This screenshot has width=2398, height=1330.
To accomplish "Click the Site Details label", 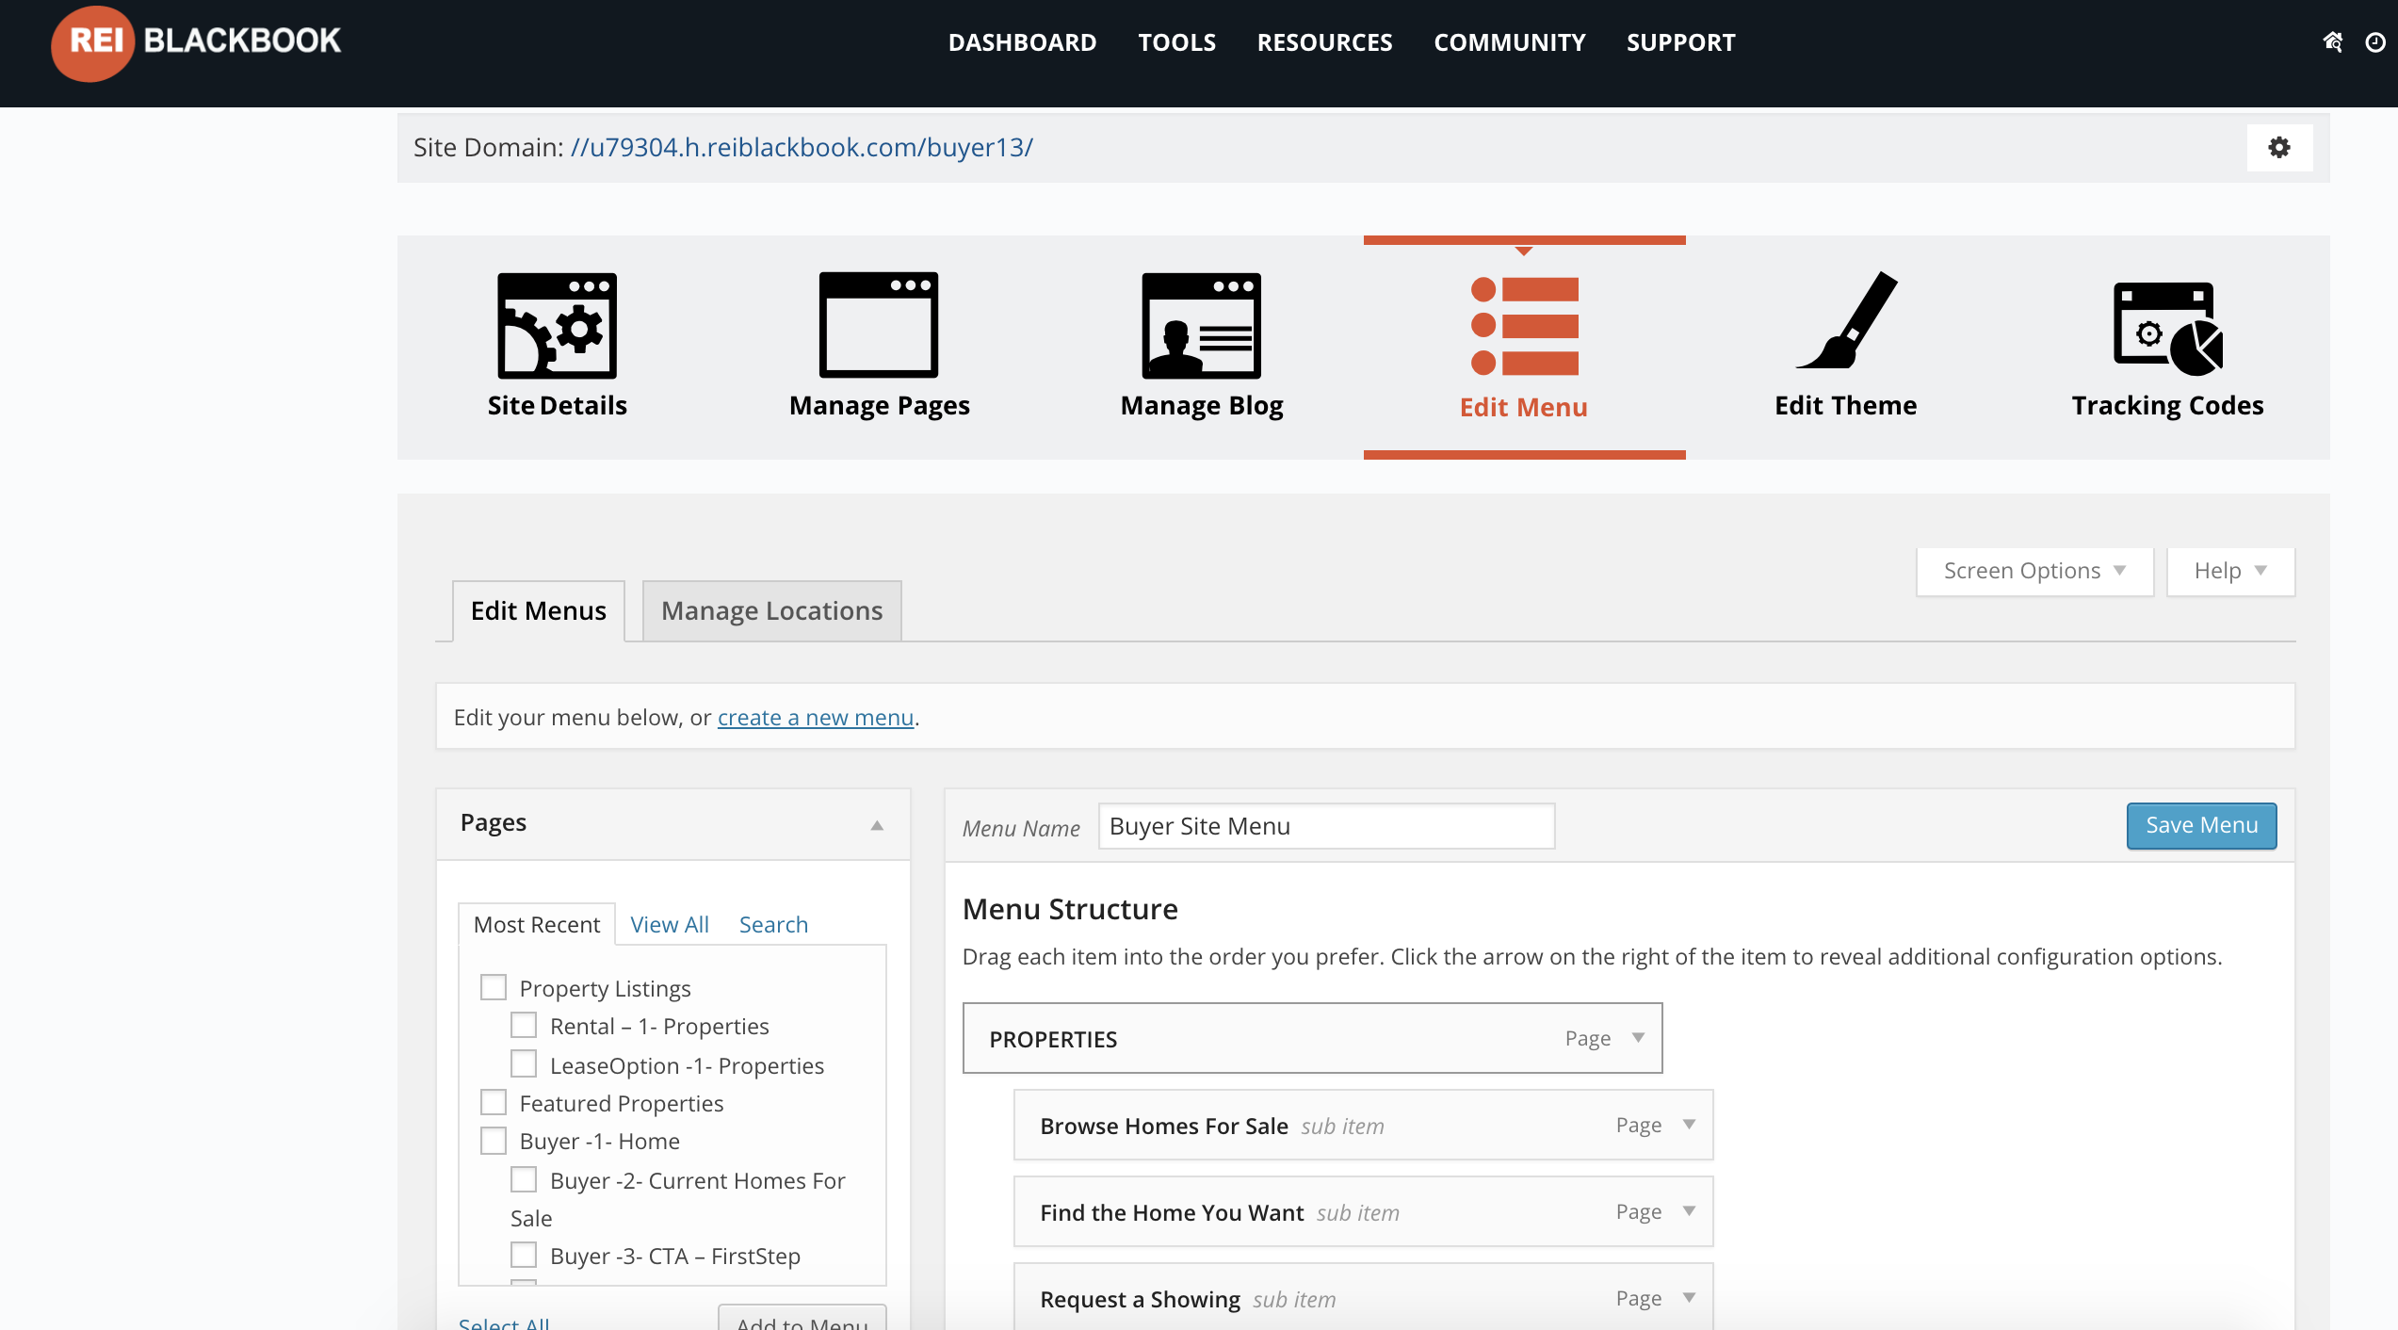I will [x=557, y=405].
